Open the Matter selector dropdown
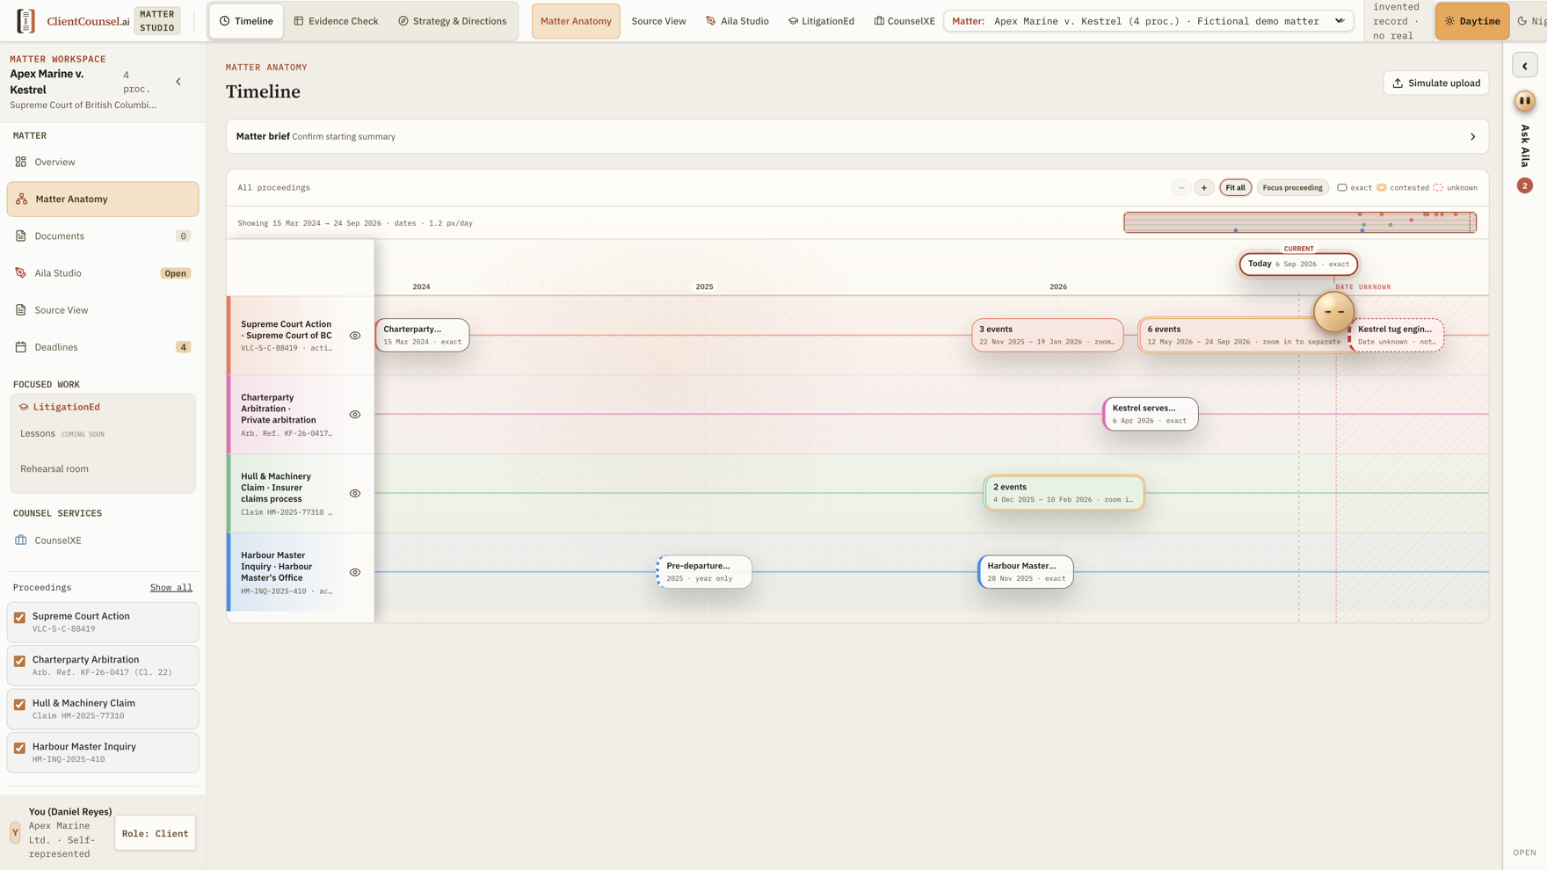 (x=1148, y=21)
